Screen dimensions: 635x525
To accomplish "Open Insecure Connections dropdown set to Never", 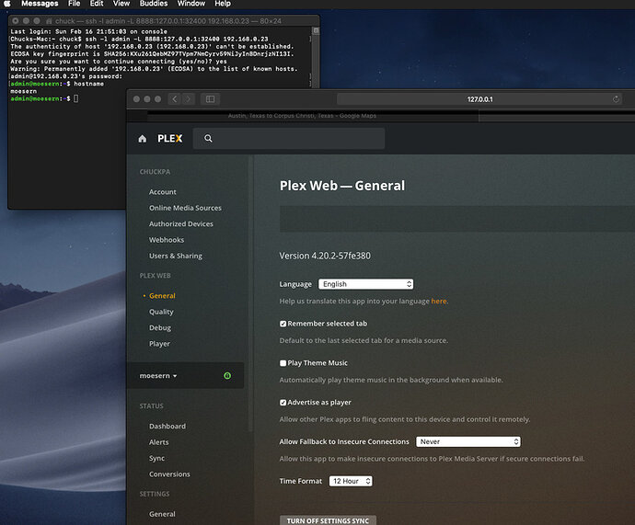I will coord(468,441).
